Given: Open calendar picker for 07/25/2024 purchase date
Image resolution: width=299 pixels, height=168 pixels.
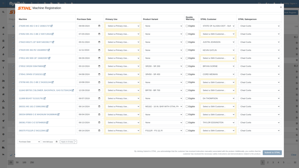Looking at the screenshot, I should pos(99,34).
